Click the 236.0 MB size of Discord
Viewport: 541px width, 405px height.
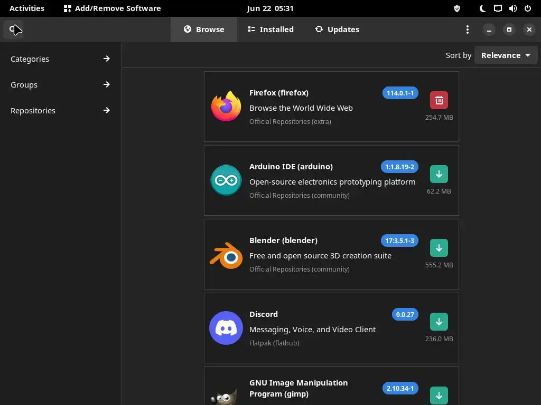(439, 339)
